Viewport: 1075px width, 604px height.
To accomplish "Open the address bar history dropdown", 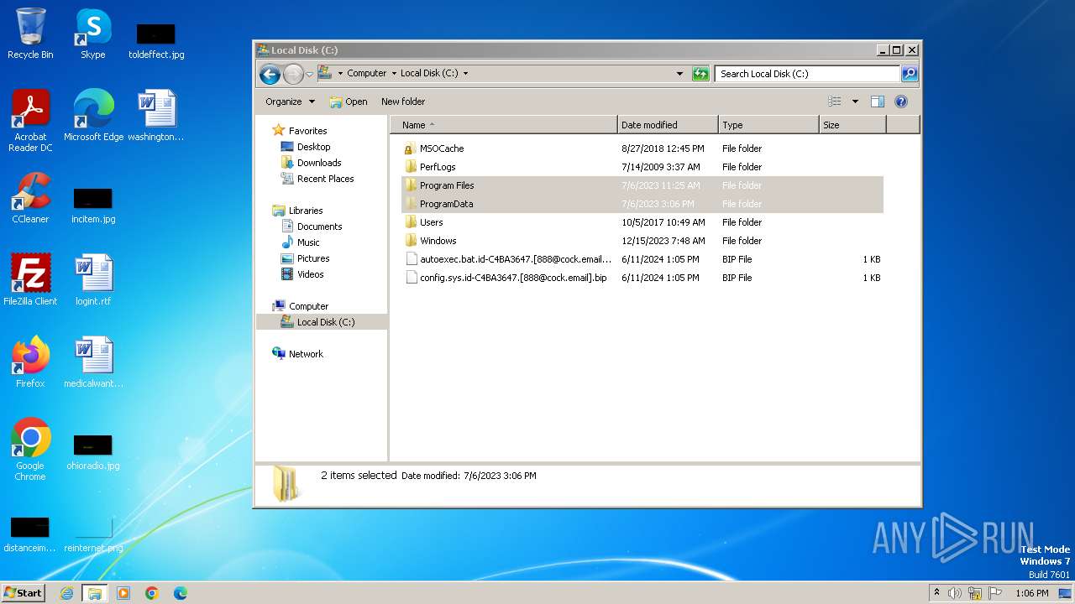I will 679,74.
